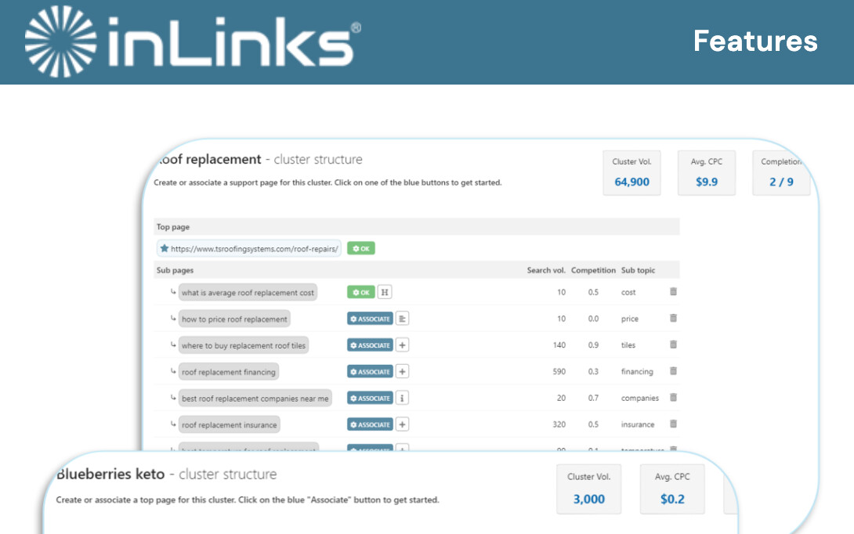Click the search volume value '590'
This screenshot has width=854, height=534.
559,372
